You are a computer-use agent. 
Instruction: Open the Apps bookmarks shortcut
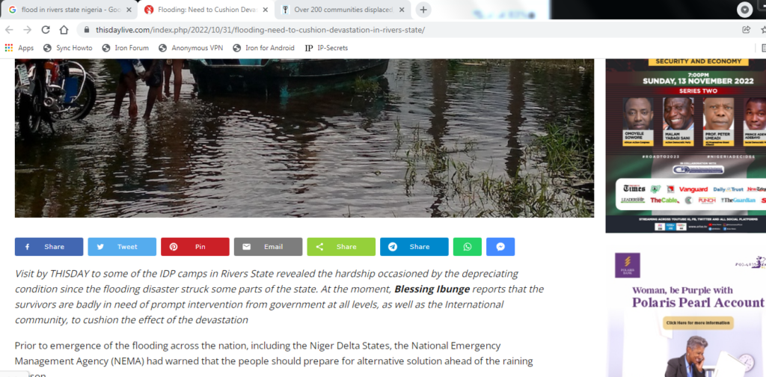pos(19,48)
